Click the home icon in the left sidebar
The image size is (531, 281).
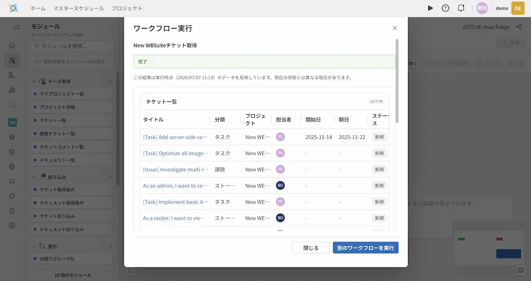12,45
